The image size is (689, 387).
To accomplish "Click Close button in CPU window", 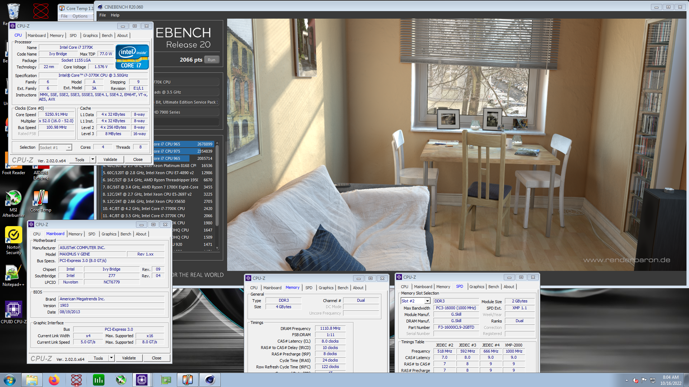I will (138, 159).
